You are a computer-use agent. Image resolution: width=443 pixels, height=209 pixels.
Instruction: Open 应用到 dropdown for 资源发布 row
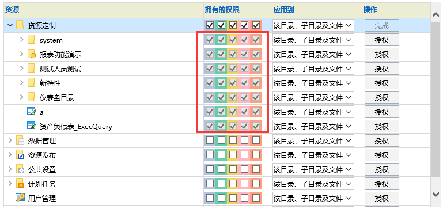[313, 155]
